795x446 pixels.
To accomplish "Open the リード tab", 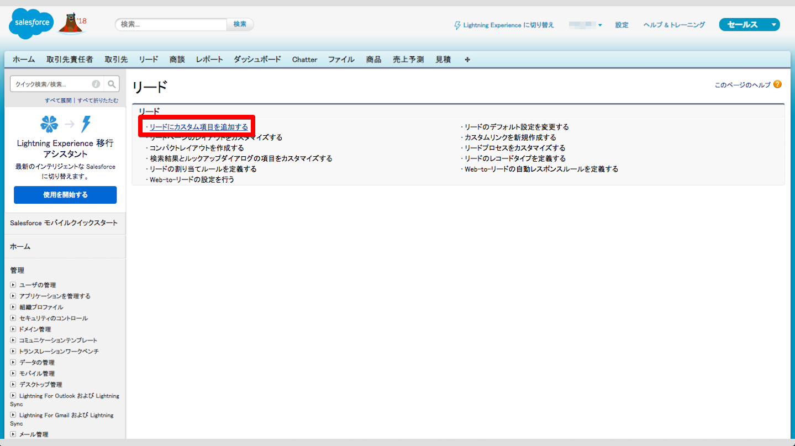I will coord(149,60).
